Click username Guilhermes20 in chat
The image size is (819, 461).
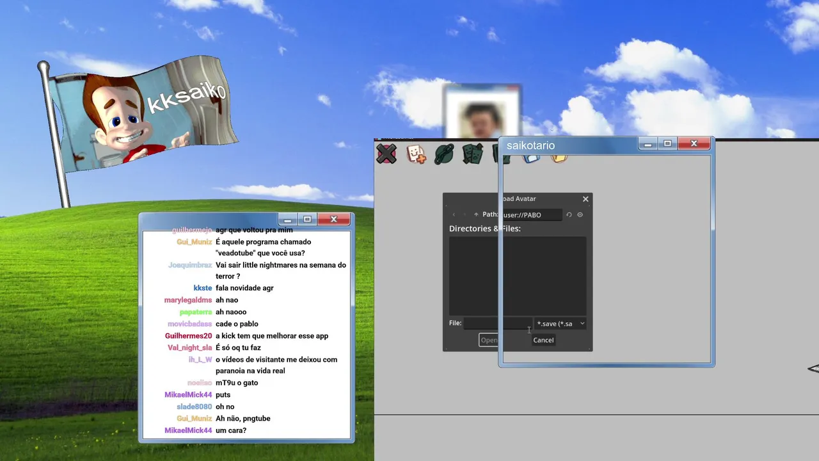coord(188,336)
